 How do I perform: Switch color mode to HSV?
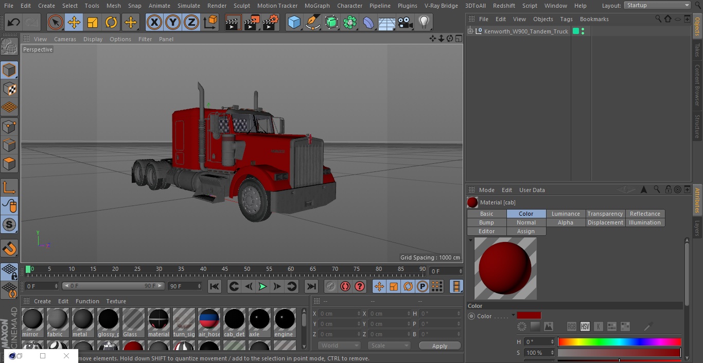click(x=585, y=326)
